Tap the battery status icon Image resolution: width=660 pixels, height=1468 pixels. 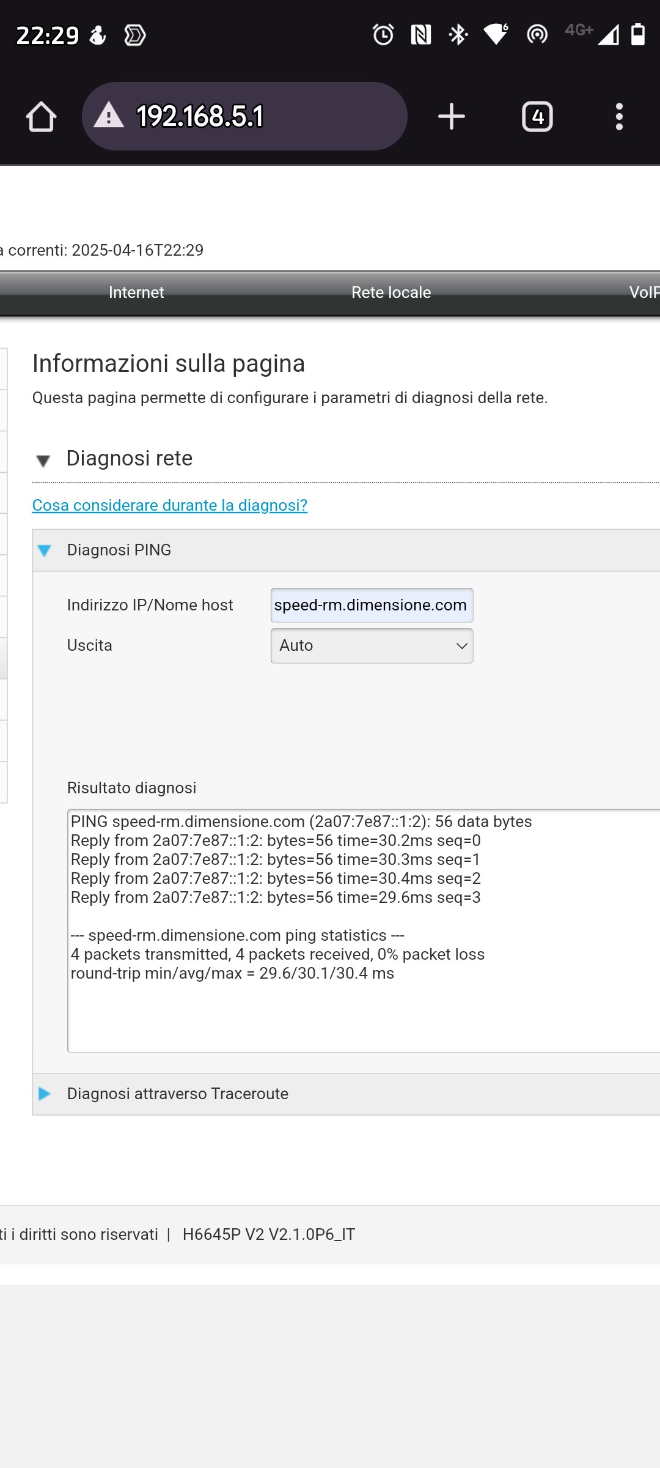[637, 35]
